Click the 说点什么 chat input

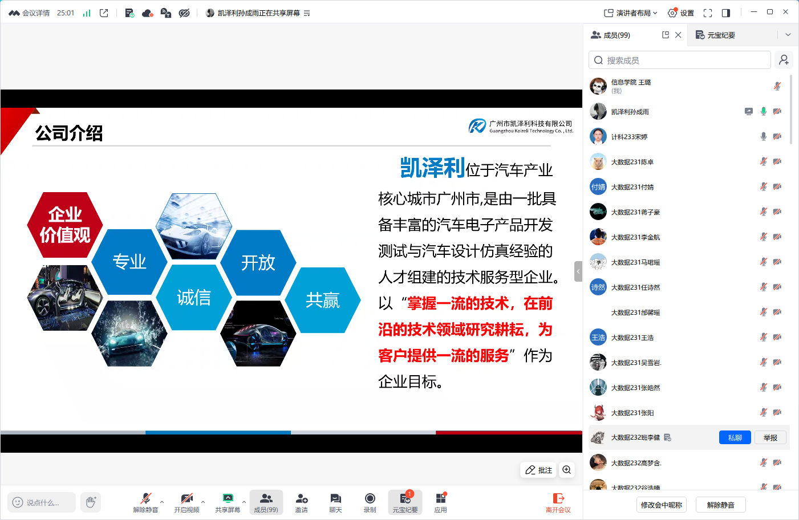[42, 502]
